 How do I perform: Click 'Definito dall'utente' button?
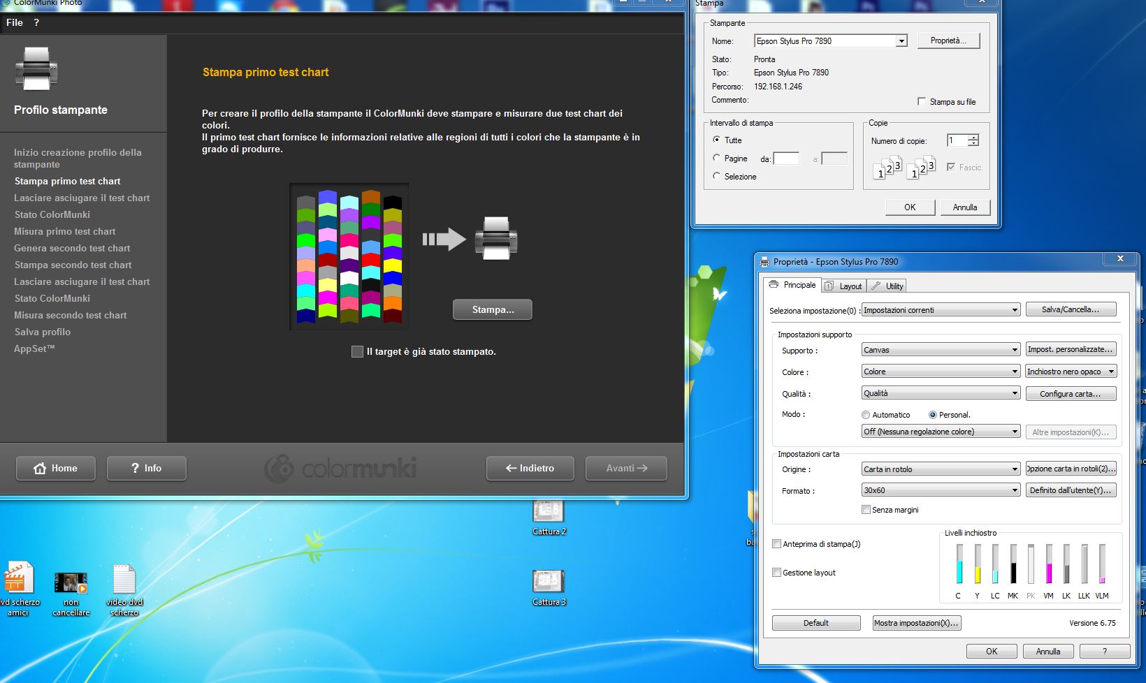1071,490
